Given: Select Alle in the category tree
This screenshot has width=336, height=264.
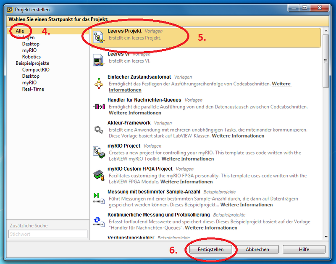Looking at the screenshot, I should click(20, 31).
